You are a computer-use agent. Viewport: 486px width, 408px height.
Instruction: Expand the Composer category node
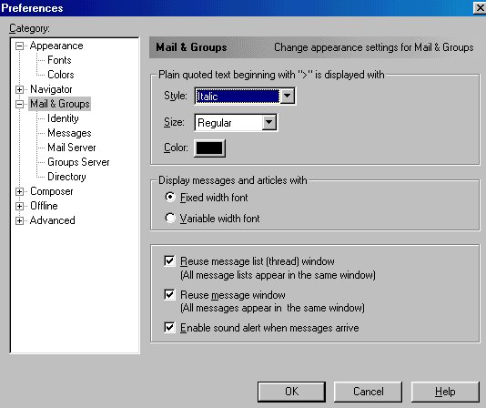(19, 192)
